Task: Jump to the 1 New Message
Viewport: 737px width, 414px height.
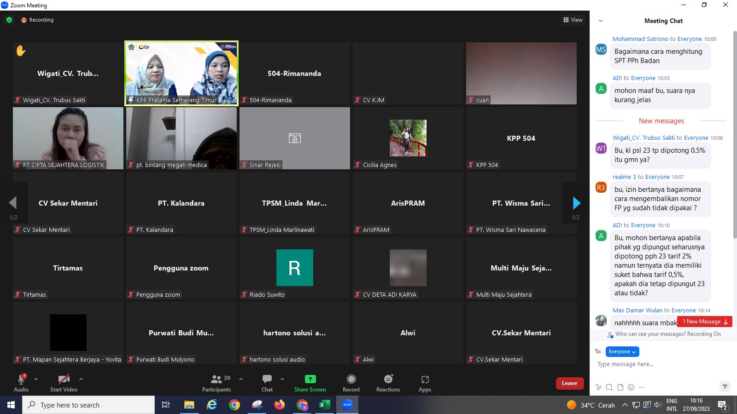Action: click(x=704, y=322)
